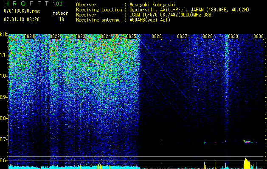Click the 0630 time marker
Viewport: 267px width, 169px height.
[259, 36]
